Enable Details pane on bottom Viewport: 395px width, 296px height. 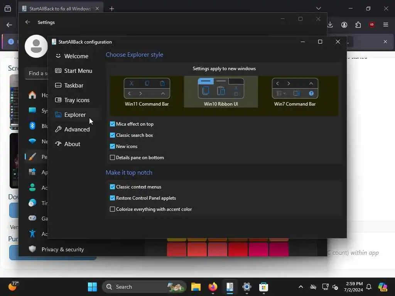(112, 158)
